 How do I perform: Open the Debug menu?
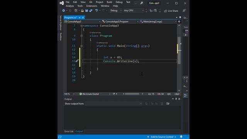point(119,2)
